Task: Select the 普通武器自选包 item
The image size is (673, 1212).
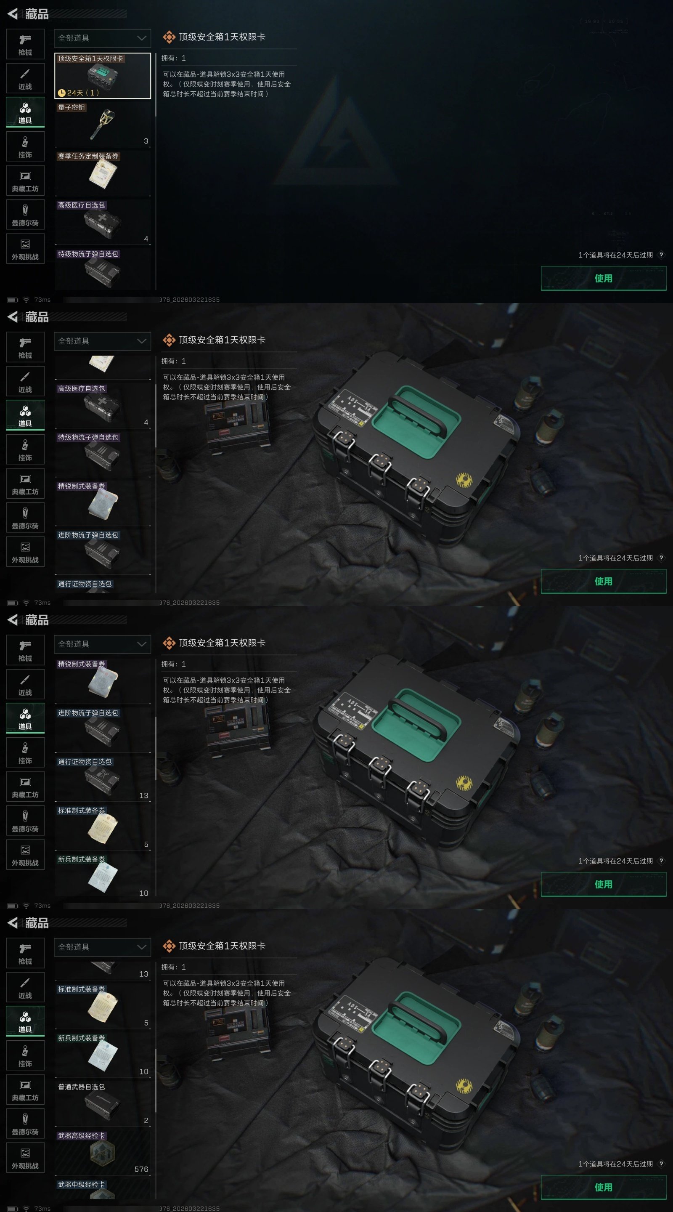Action: (x=103, y=1104)
